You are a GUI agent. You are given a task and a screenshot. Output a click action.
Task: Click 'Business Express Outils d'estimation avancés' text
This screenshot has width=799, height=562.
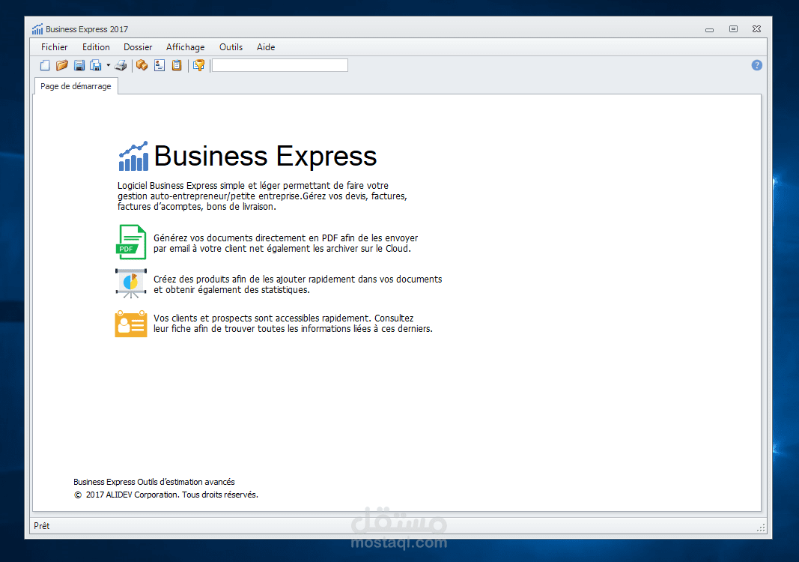(x=154, y=482)
